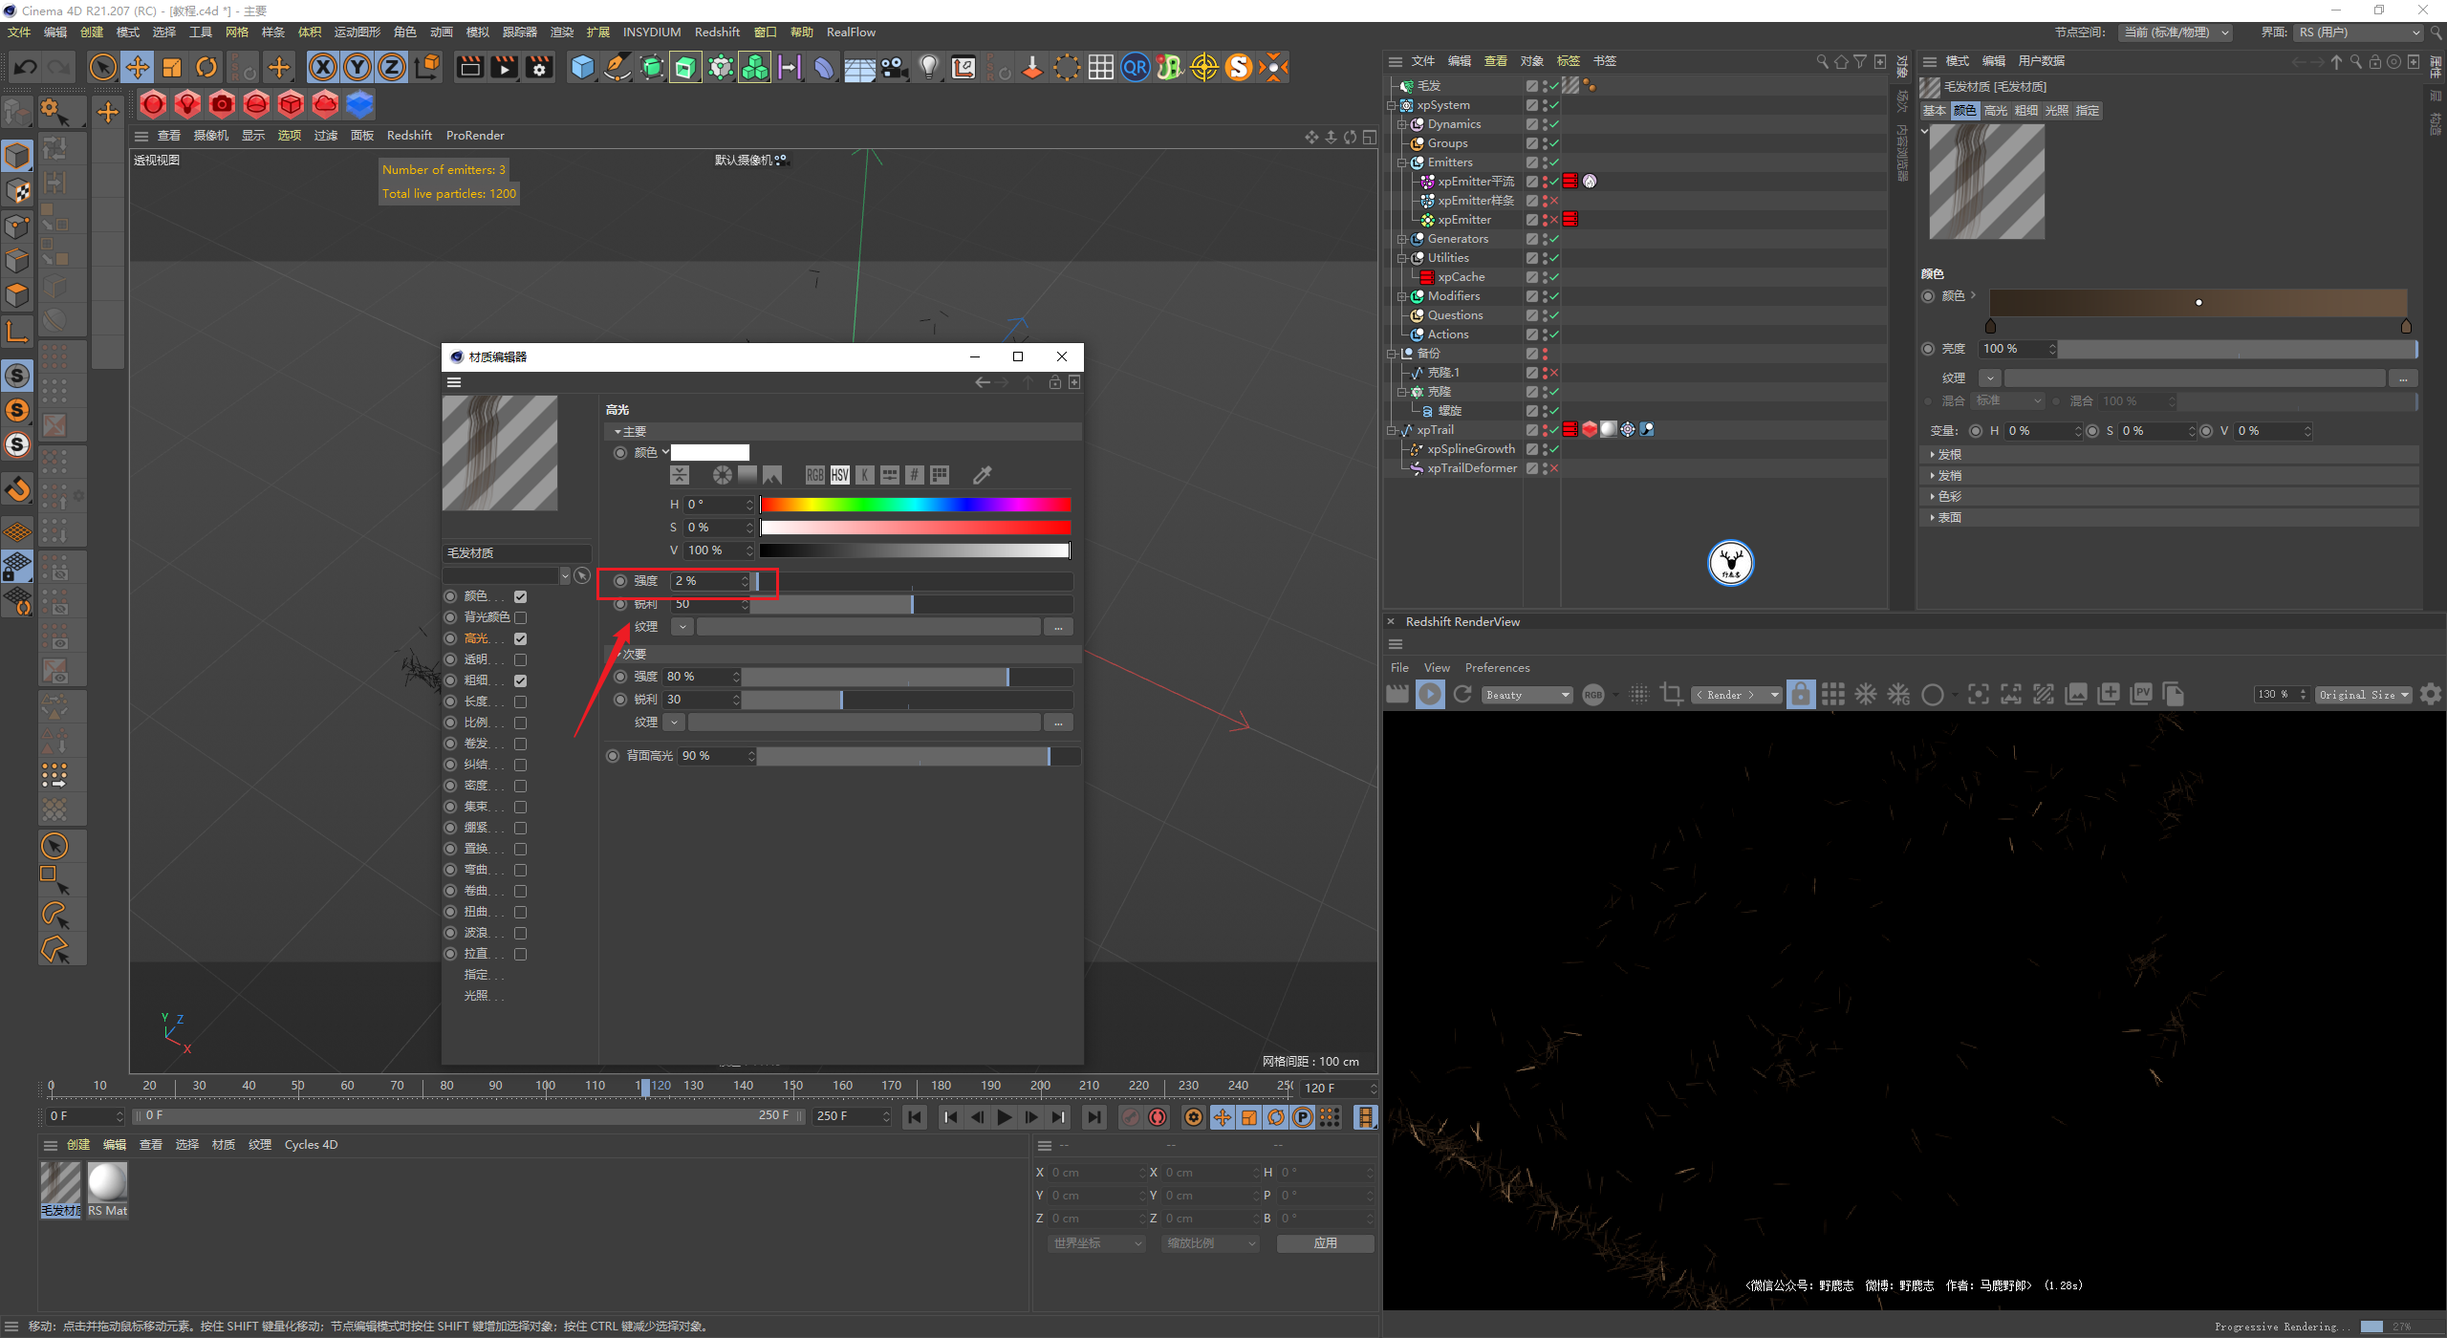This screenshot has width=2447, height=1338.
Task: Select the Move tool in toolbar
Action: 138,67
